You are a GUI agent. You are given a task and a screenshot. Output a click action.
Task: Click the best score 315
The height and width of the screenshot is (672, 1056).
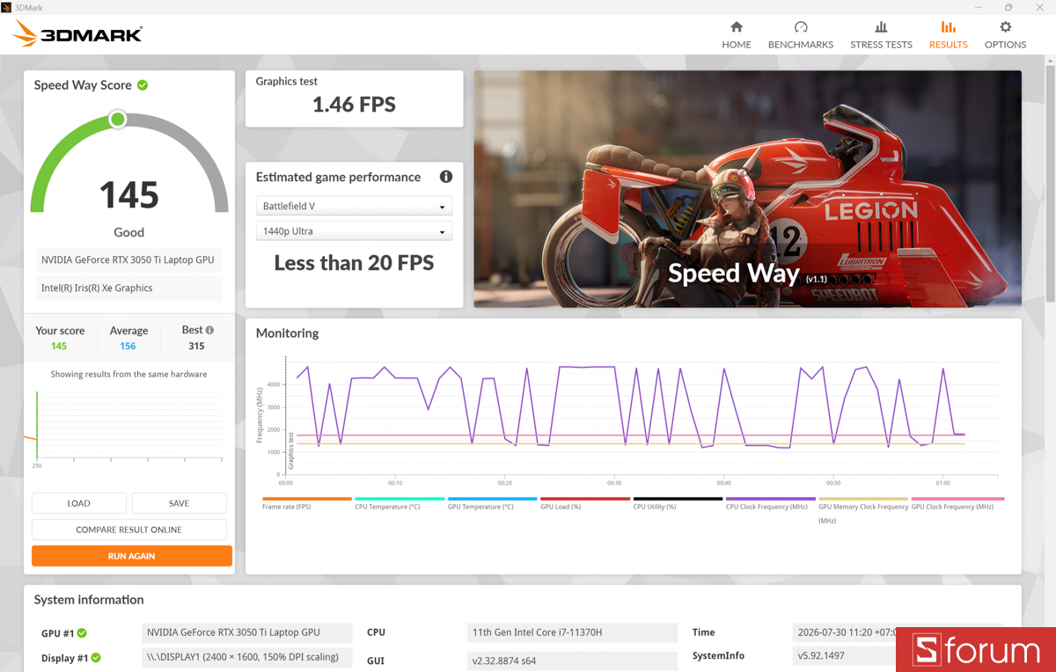click(196, 347)
